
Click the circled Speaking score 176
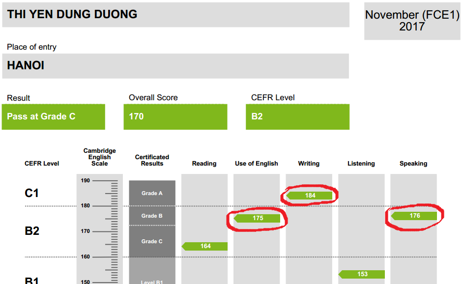tap(414, 216)
